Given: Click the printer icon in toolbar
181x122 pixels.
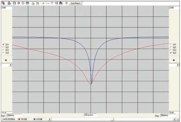Looking at the screenshot, I should point(9,3).
